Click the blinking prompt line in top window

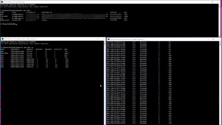8,24
